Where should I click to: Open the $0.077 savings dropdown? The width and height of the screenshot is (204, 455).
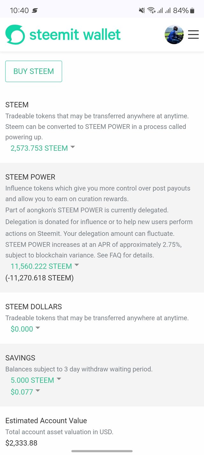25,392
